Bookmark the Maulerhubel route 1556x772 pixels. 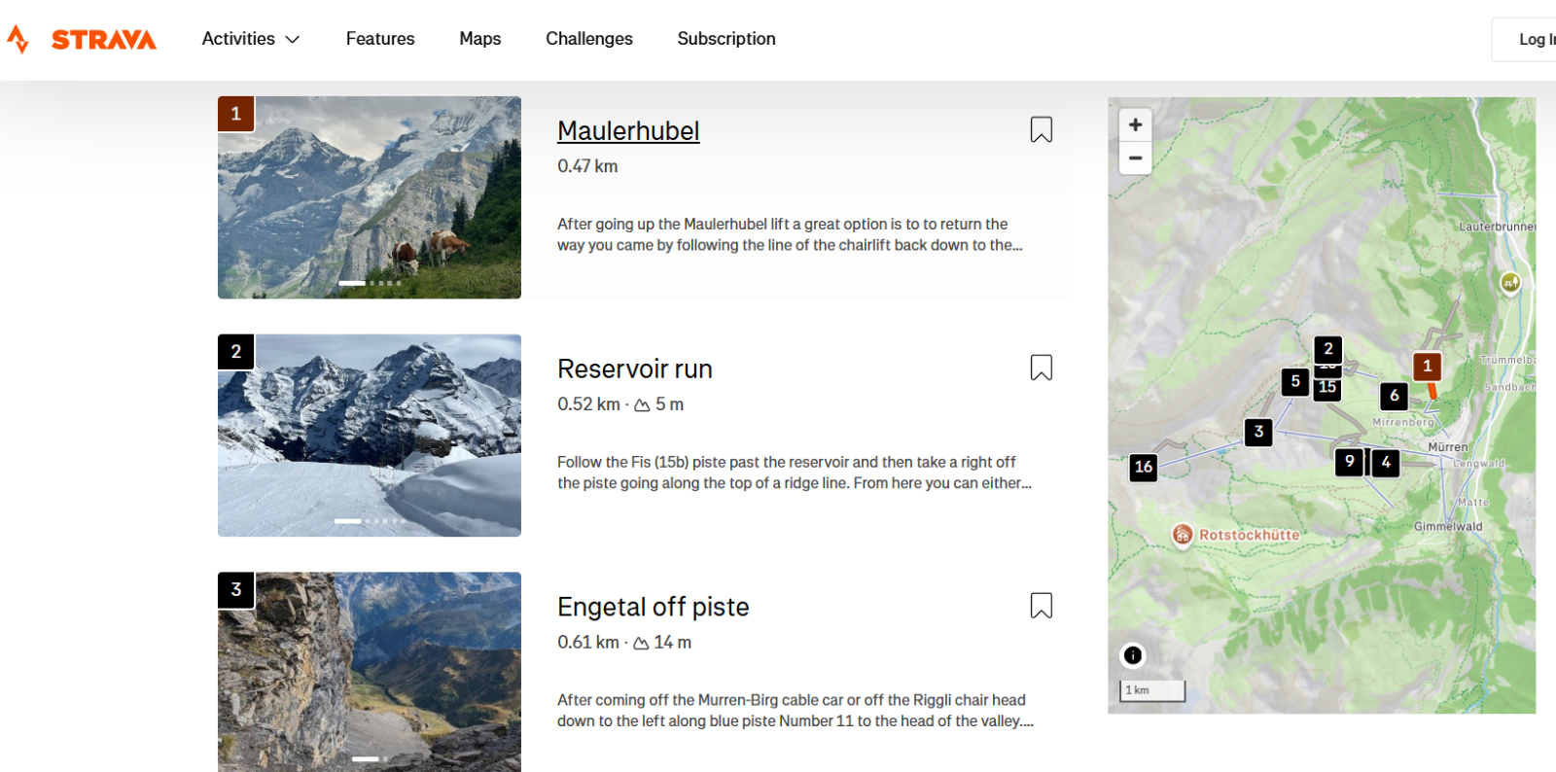click(1041, 129)
